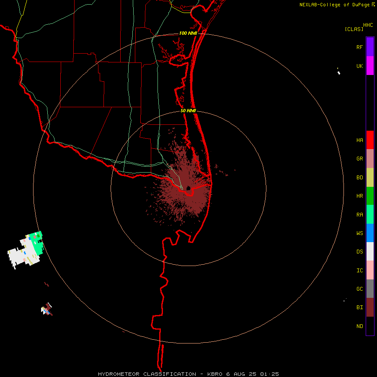The image size is (377, 377).
Task: Click the IC legend label
Action: (359, 270)
